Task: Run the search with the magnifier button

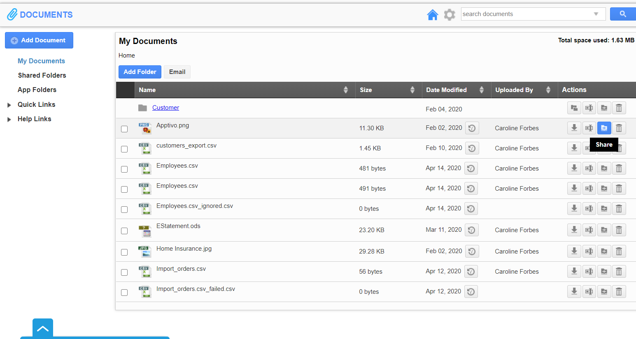Action: click(622, 14)
